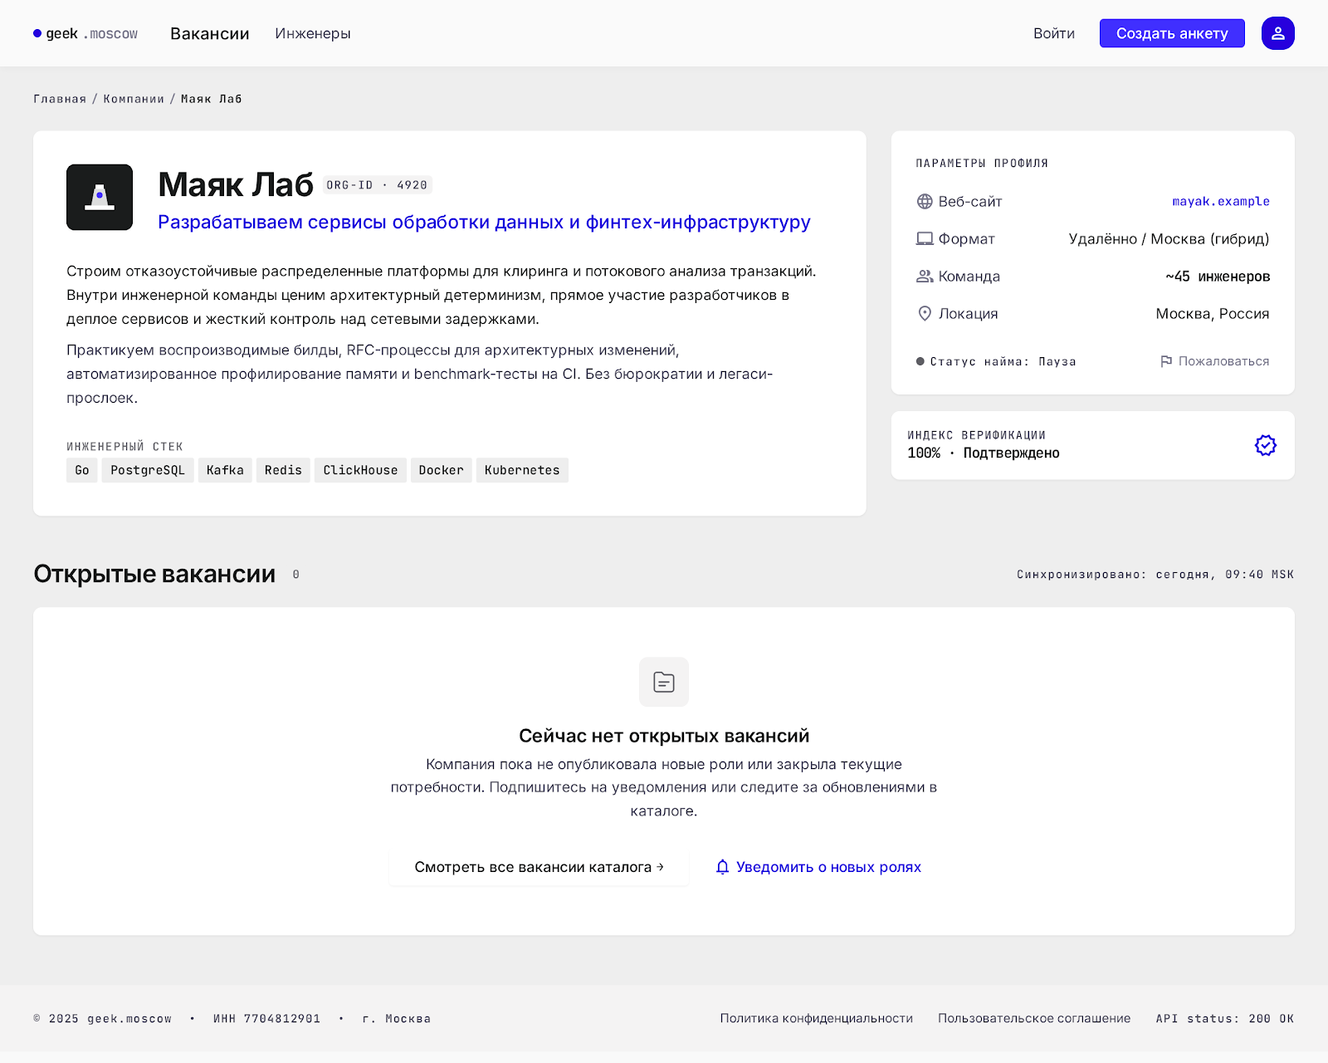The height and width of the screenshot is (1063, 1328).
Task: Click the Создать анкету button
Action: 1172,33
